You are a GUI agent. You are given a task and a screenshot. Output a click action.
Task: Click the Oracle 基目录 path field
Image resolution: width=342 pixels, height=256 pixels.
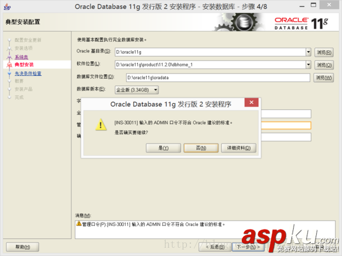pyautogui.click(x=211, y=52)
